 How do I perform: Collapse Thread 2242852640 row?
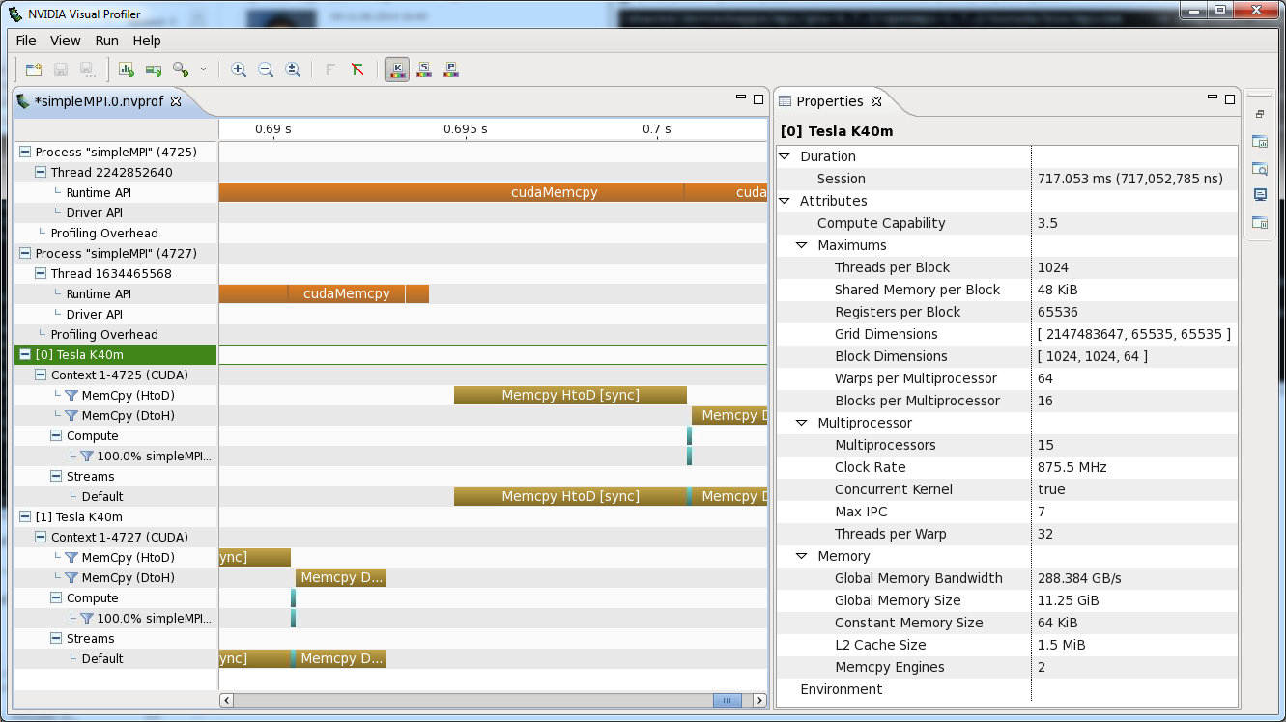[x=41, y=172]
